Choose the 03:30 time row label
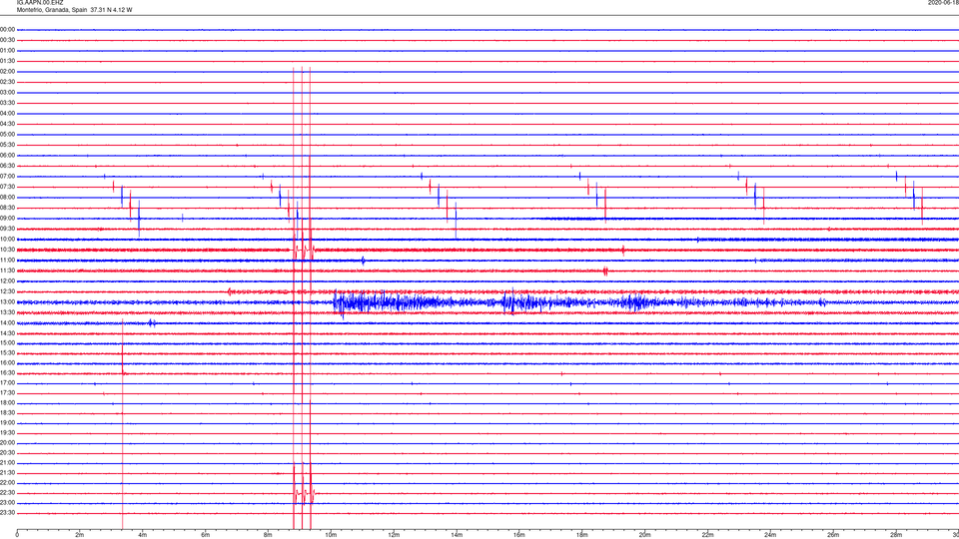The width and height of the screenshot is (959, 539). pos(8,103)
